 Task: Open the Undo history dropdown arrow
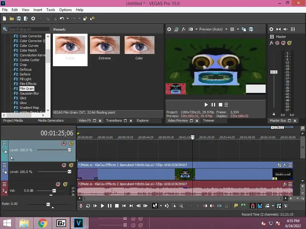pos(68,18)
